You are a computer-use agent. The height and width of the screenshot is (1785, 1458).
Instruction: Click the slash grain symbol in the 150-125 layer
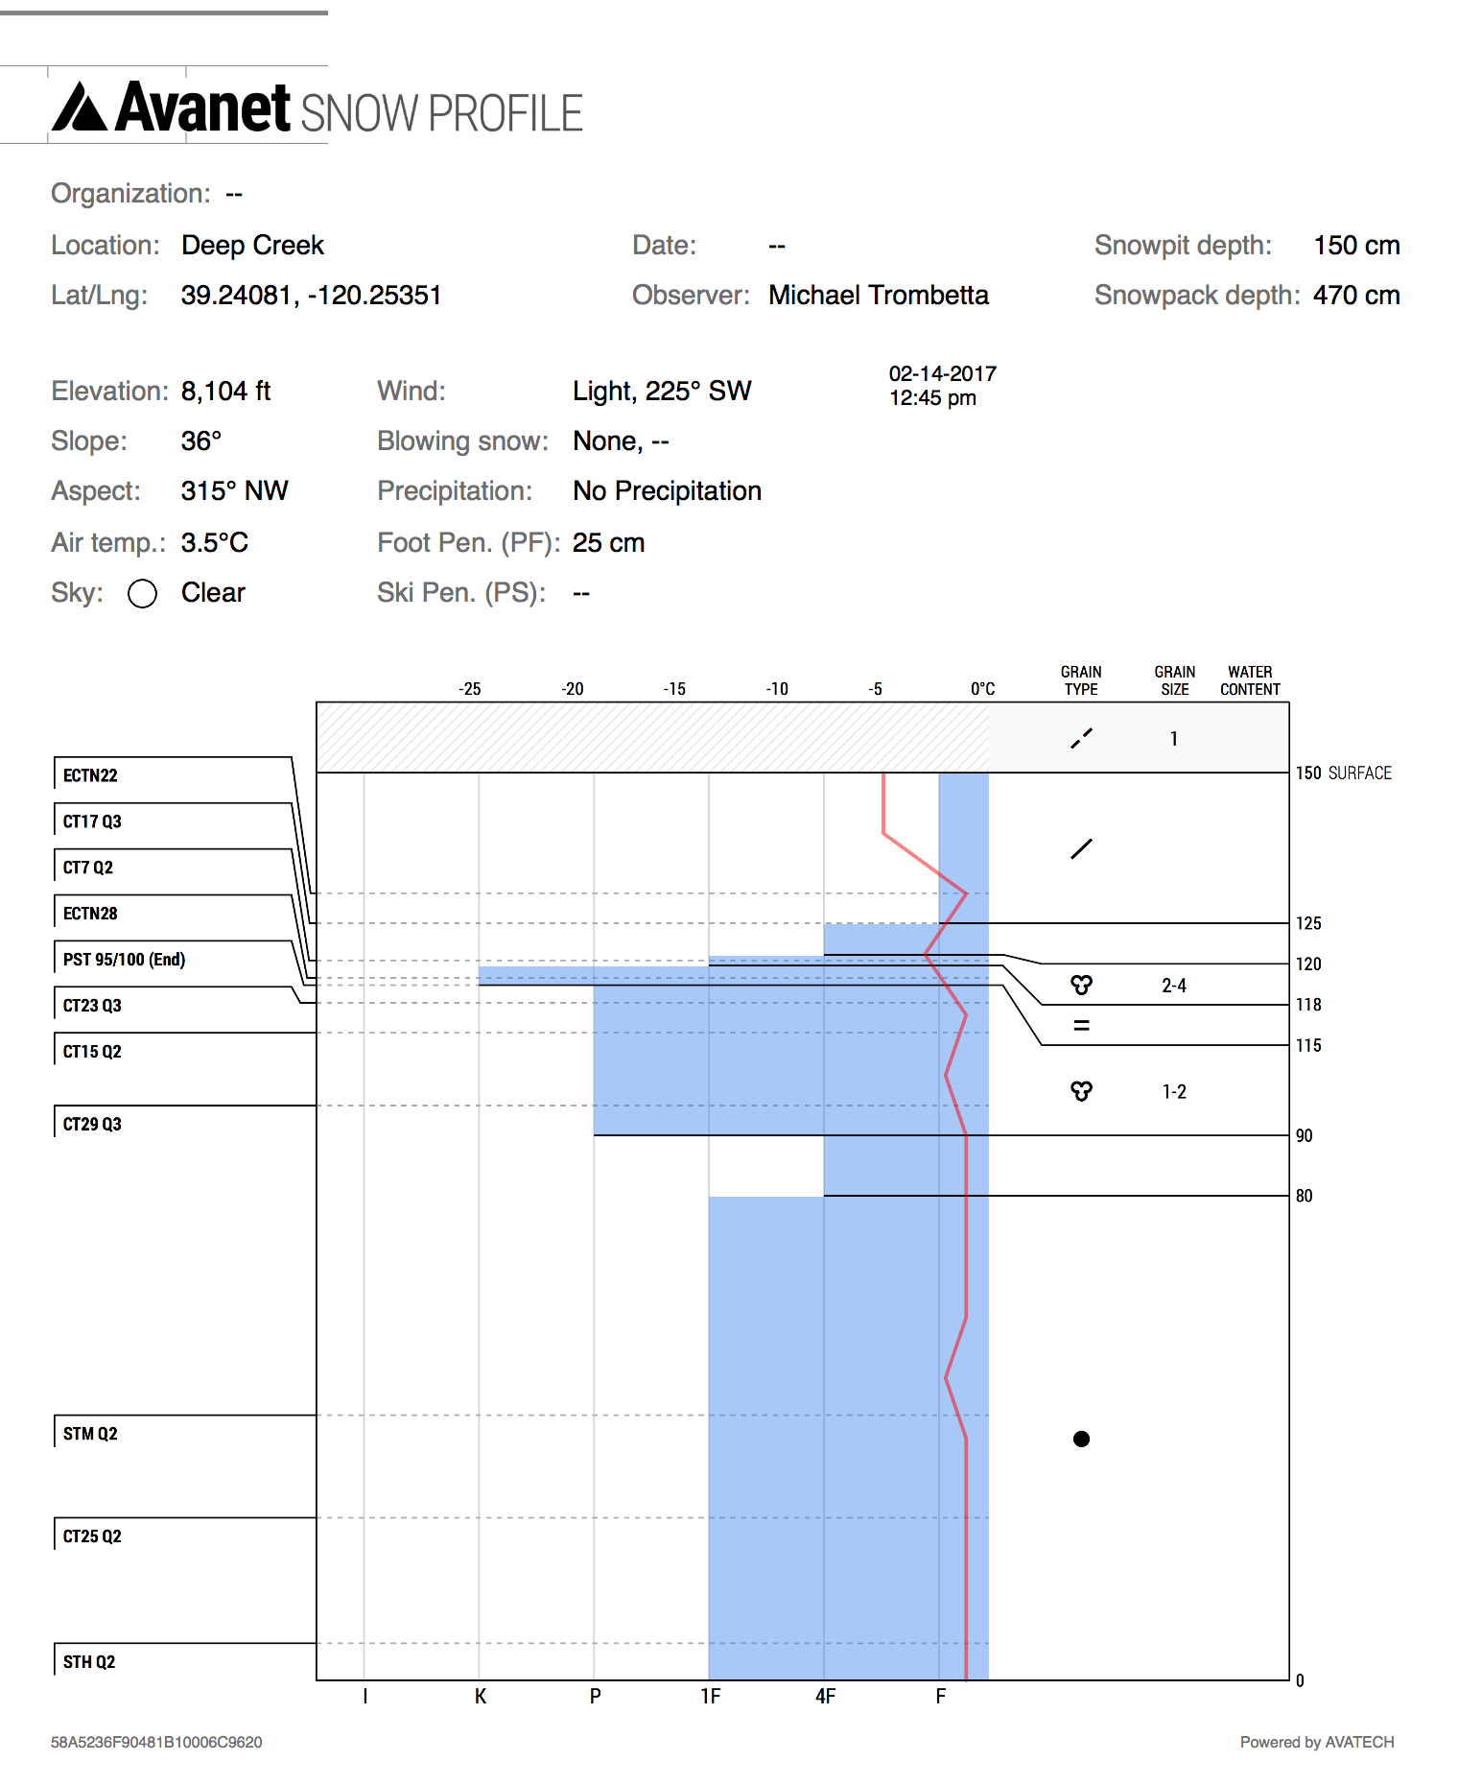tap(1081, 848)
